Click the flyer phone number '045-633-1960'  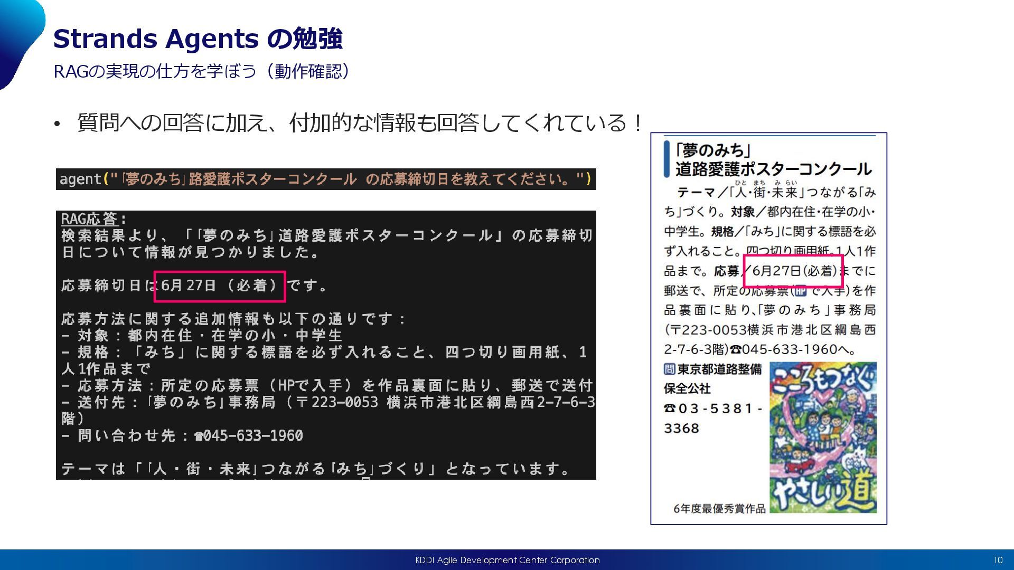point(790,349)
